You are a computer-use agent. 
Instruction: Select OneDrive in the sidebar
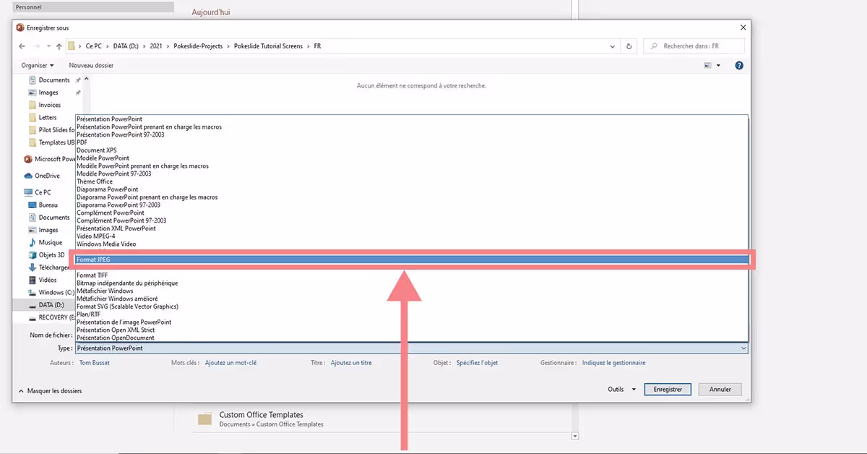(48, 175)
